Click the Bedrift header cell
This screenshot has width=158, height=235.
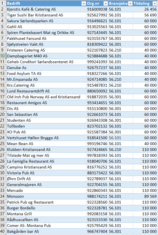pos(46,3)
